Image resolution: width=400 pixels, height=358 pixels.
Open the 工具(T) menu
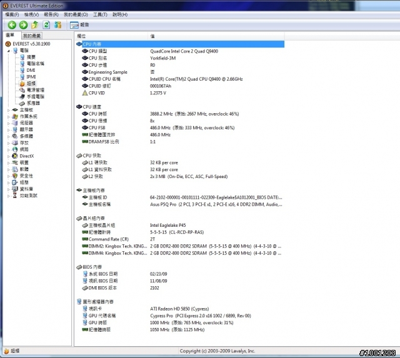tap(100, 14)
